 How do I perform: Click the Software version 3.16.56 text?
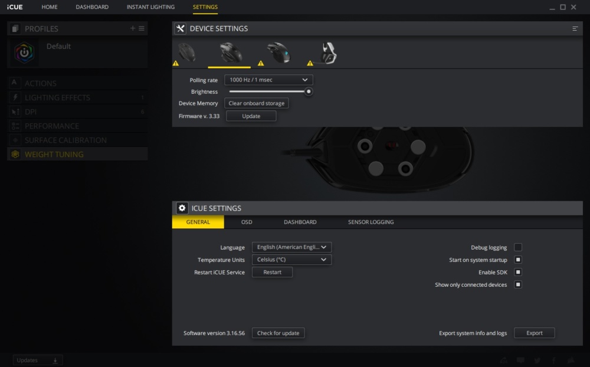point(214,333)
